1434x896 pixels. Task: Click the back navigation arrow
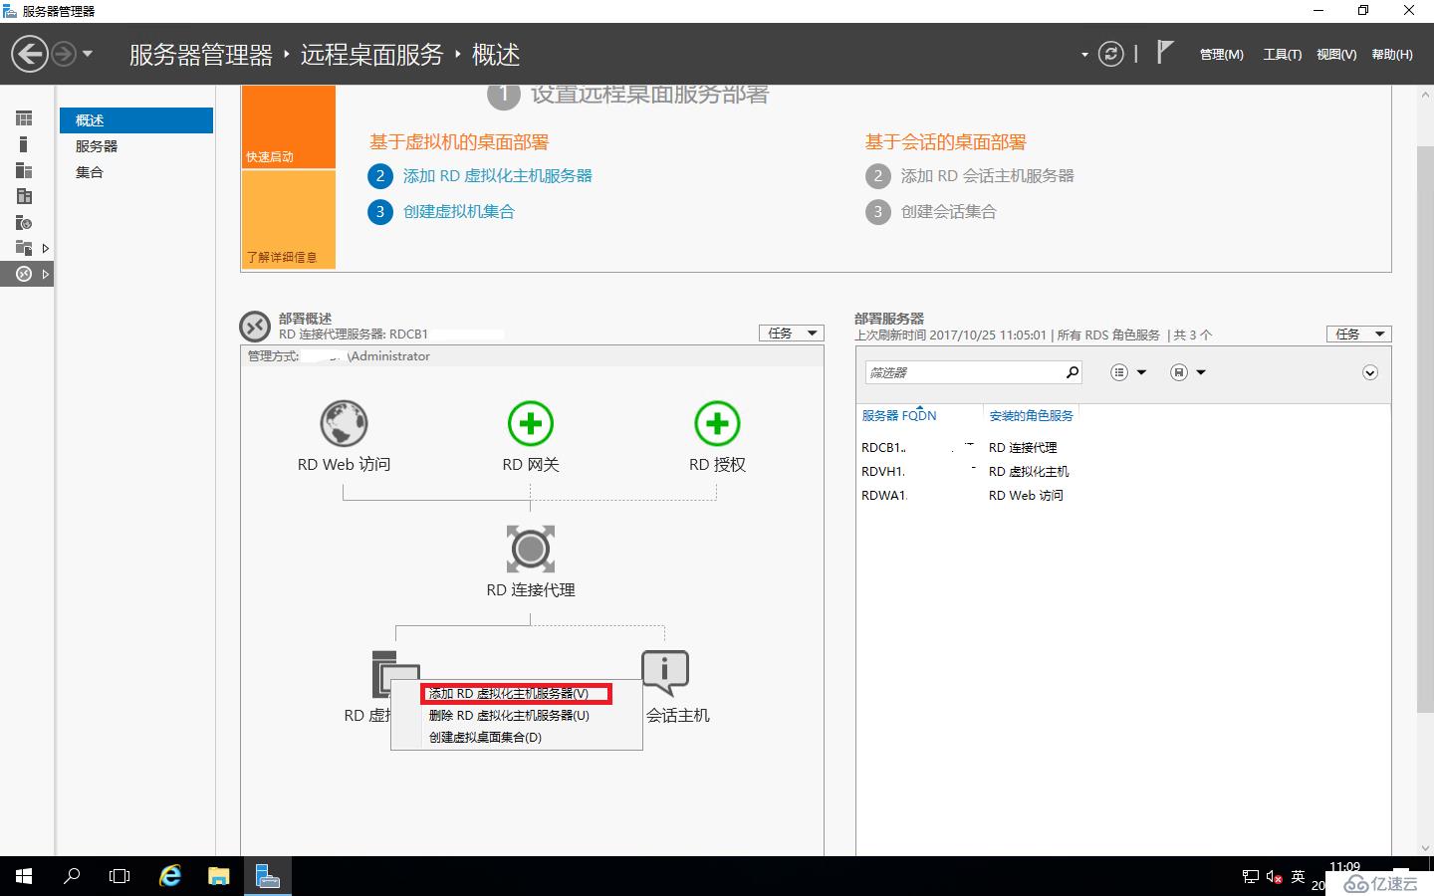tap(30, 54)
